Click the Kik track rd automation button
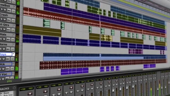Image resolution: width=170 pixels, height=96 pixels. pos(12,69)
